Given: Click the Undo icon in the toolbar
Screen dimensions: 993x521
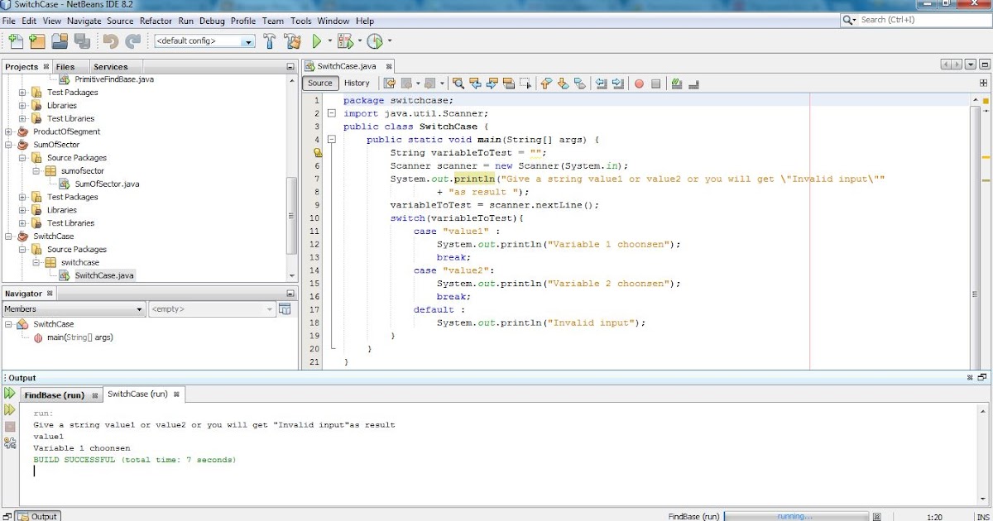Looking at the screenshot, I should pos(110,41).
